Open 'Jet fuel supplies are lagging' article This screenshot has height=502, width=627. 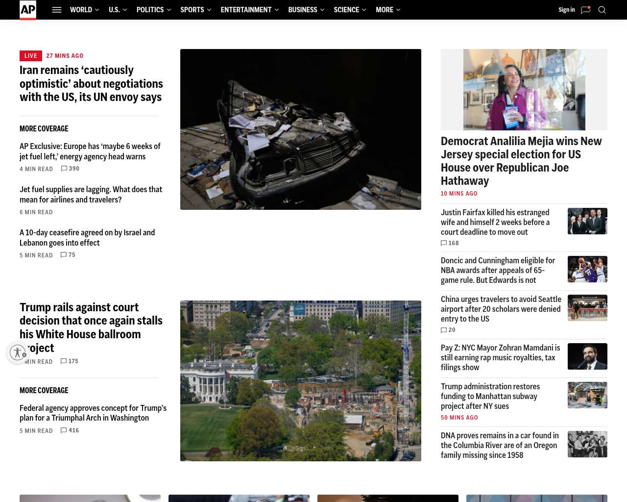pyautogui.click(x=91, y=195)
